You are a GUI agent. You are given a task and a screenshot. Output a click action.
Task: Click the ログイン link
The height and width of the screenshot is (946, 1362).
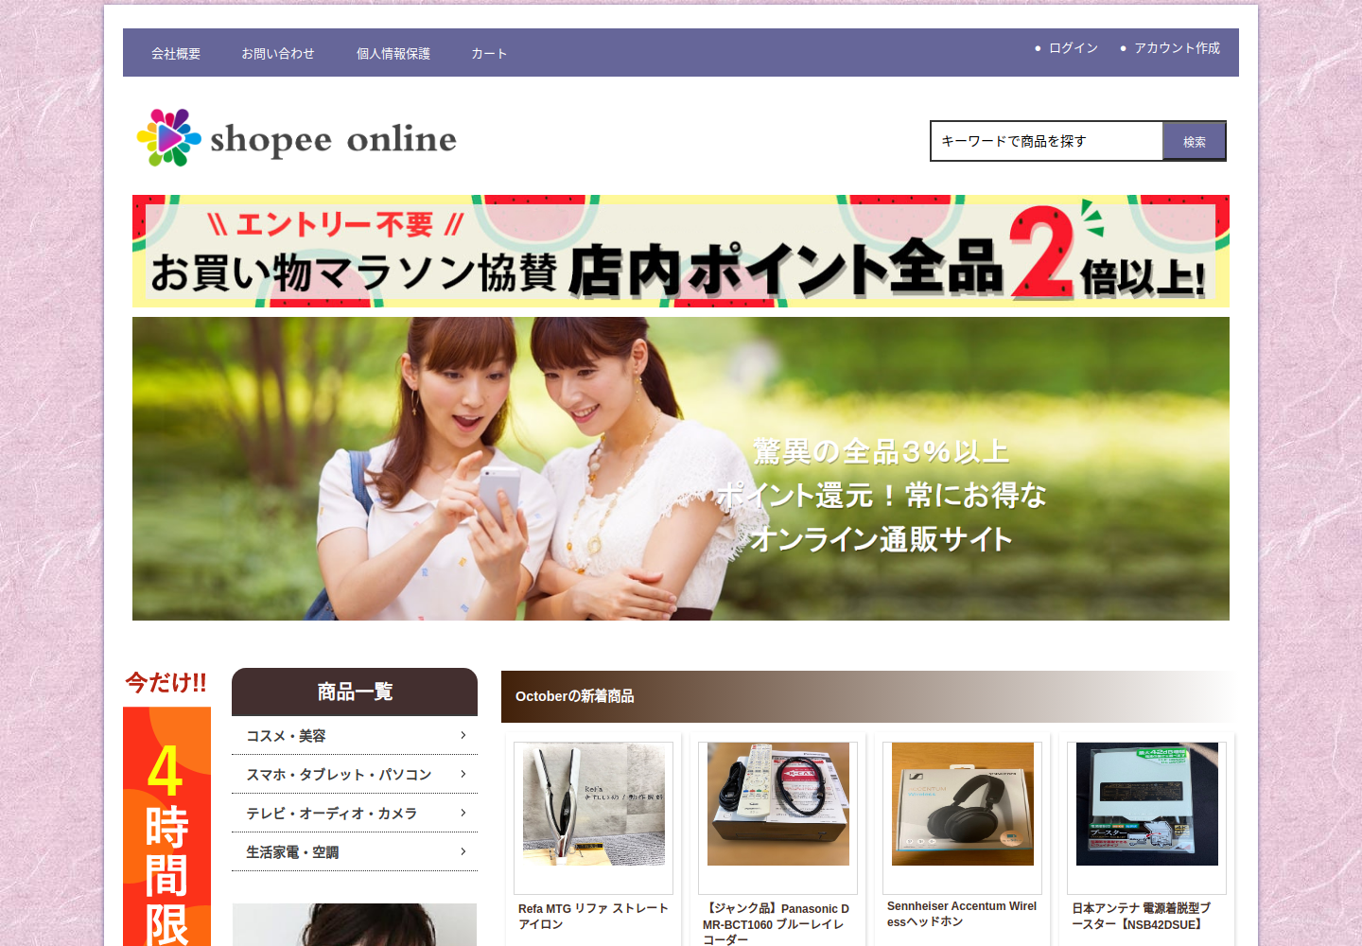pos(1074,48)
